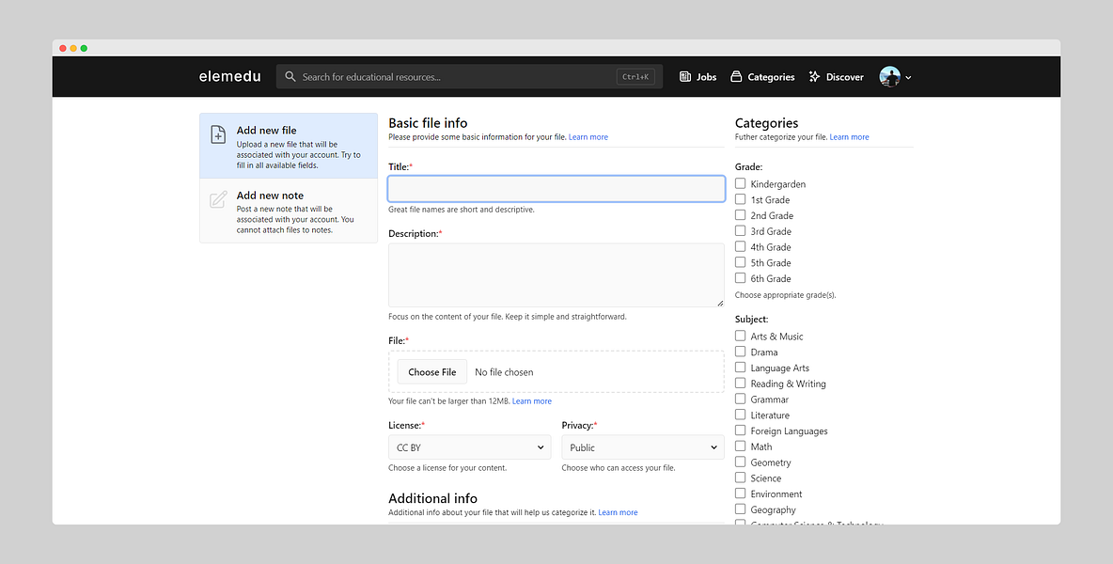Click the user avatar picture
This screenshot has height=564, width=1113.
pos(889,77)
